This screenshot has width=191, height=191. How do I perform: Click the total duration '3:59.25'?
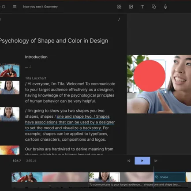click(31, 161)
